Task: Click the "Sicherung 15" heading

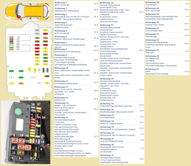Action: pos(62,118)
